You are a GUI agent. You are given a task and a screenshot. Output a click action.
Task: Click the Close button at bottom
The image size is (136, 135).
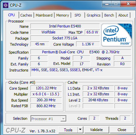[122, 130]
